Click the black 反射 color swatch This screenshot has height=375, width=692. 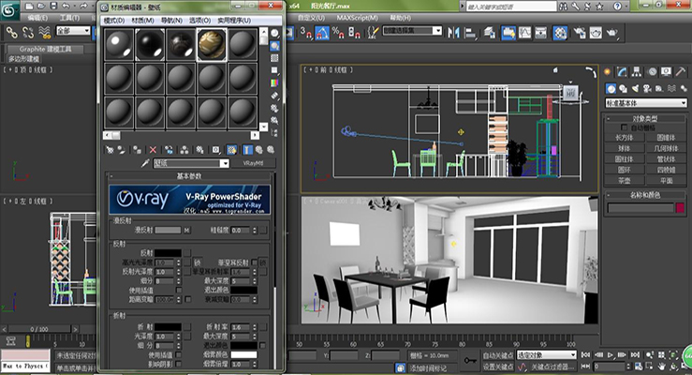click(x=169, y=253)
